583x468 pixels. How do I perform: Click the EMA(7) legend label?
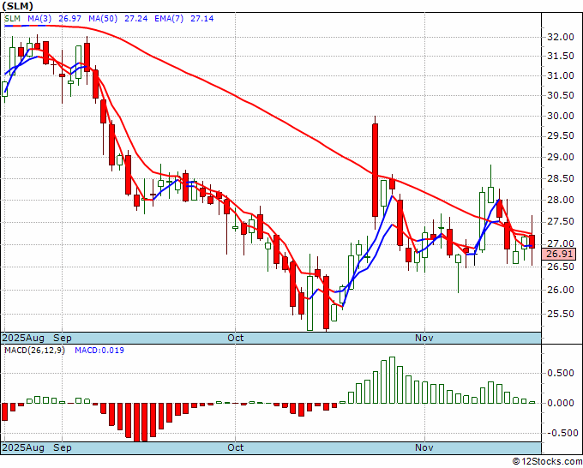click(169, 19)
